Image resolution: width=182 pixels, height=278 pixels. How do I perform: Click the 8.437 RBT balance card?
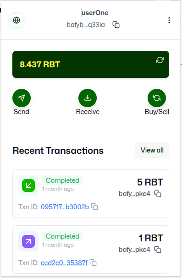pos(91,65)
